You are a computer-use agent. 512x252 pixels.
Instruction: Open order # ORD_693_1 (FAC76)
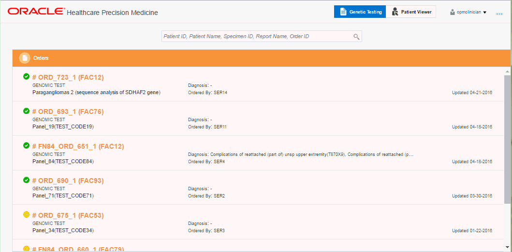coord(68,112)
